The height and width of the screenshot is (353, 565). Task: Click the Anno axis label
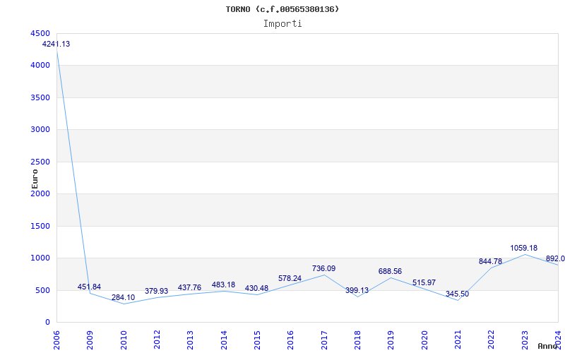548,346
